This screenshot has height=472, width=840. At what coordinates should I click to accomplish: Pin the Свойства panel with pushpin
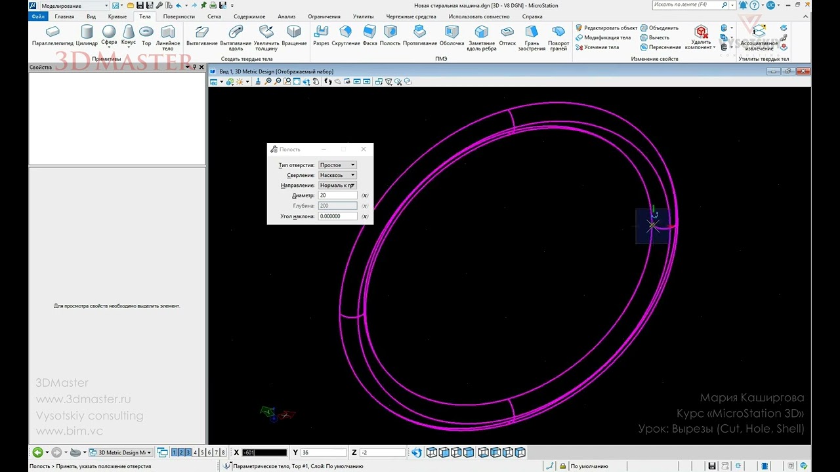[194, 67]
